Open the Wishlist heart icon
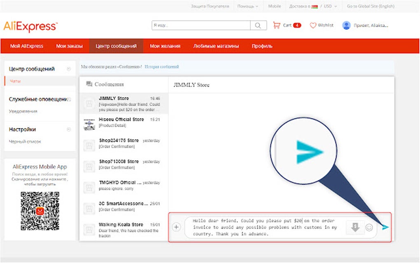 coord(313,25)
